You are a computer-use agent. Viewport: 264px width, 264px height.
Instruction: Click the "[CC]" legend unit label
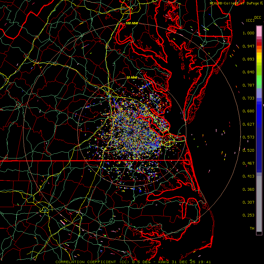(x=251, y=20)
